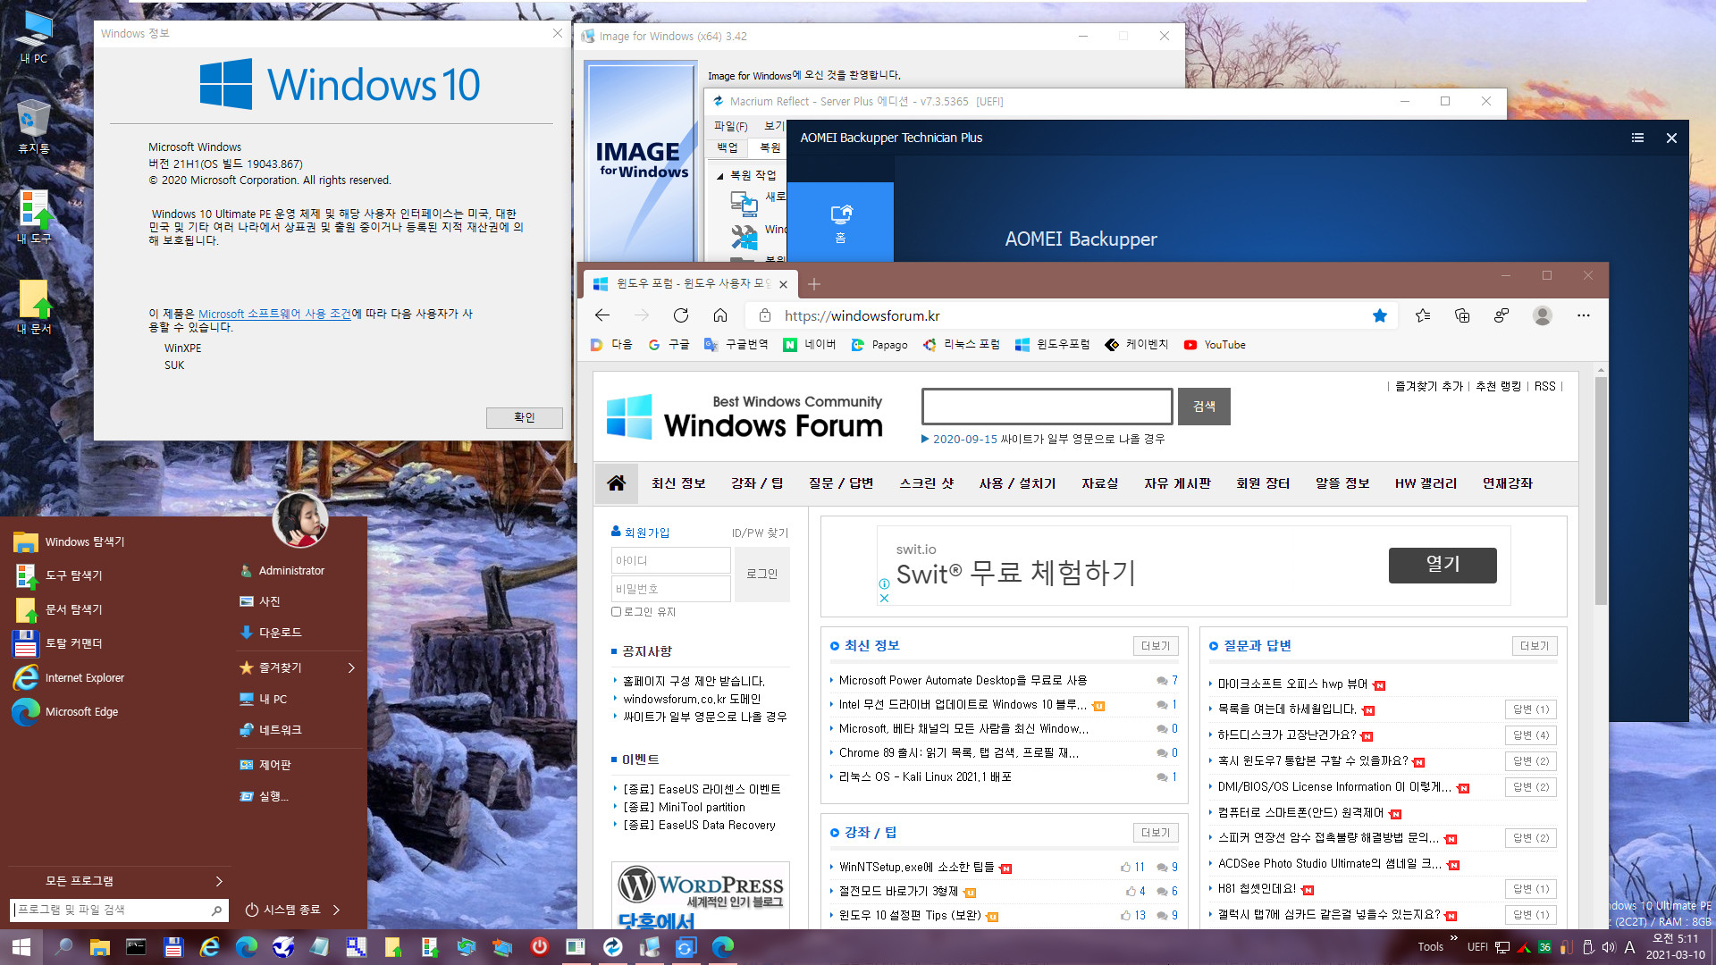Image resolution: width=1716 pixels, height=965 pixels.
Task: Open the 내 PC desktop icon
Action: point(34,38)
